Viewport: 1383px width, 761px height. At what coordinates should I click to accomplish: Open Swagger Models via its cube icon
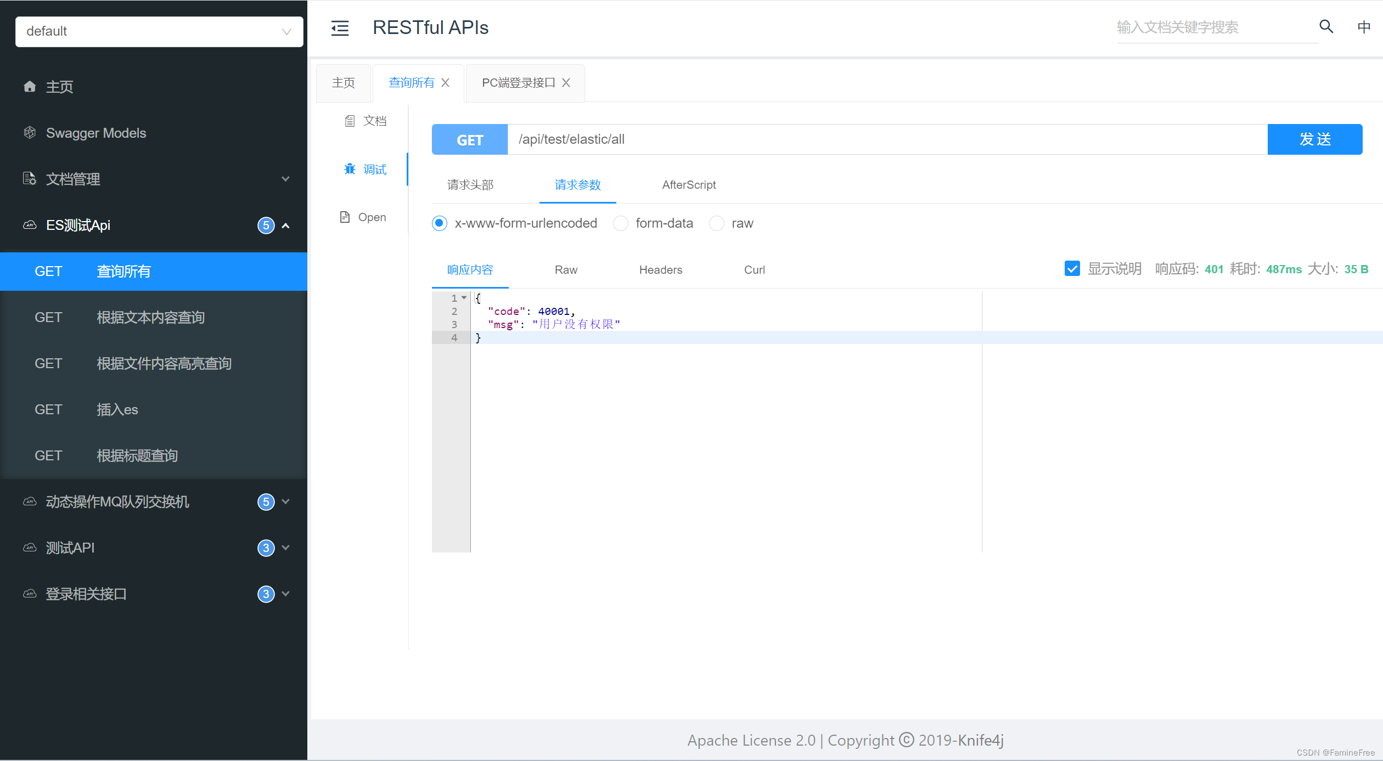30,133
